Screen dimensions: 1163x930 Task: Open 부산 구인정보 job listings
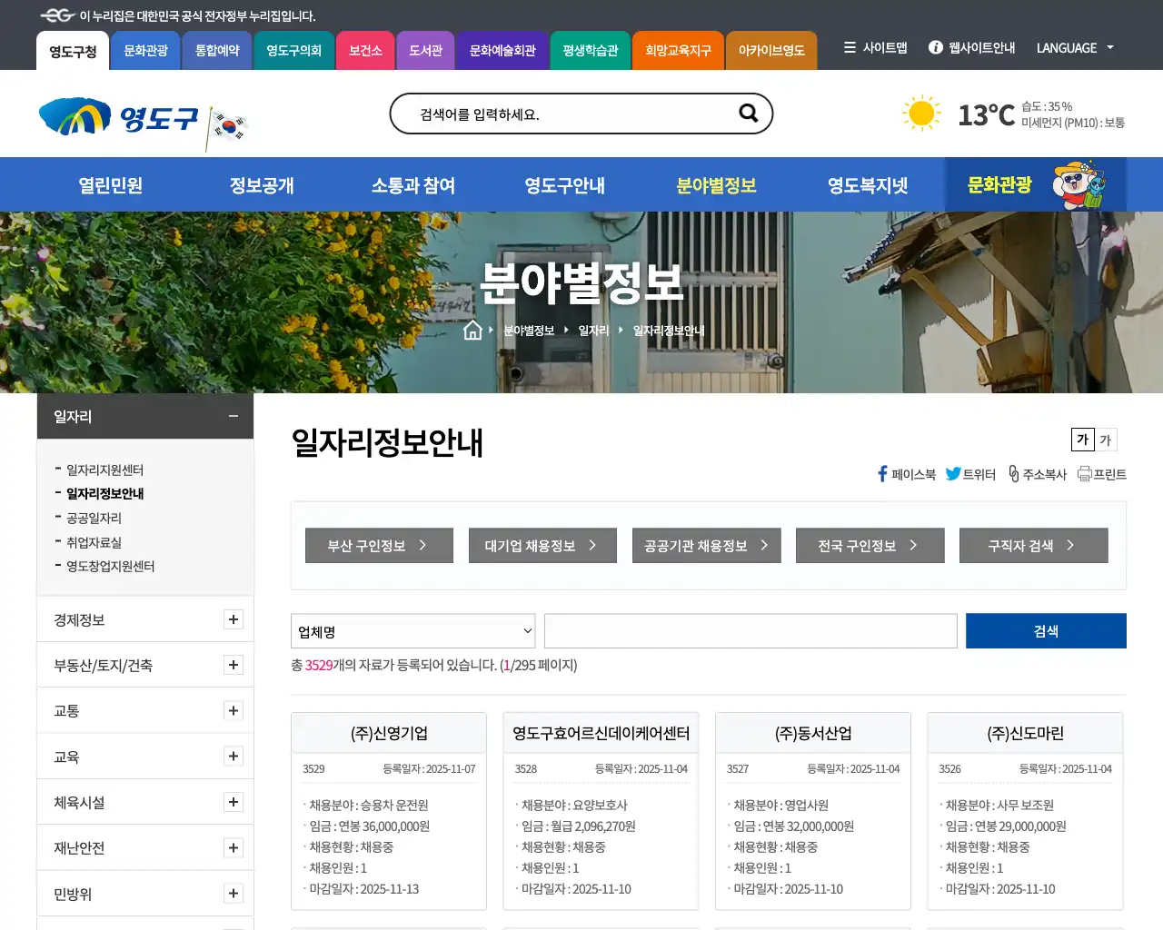pyautogui.click(x=379, y=545)
